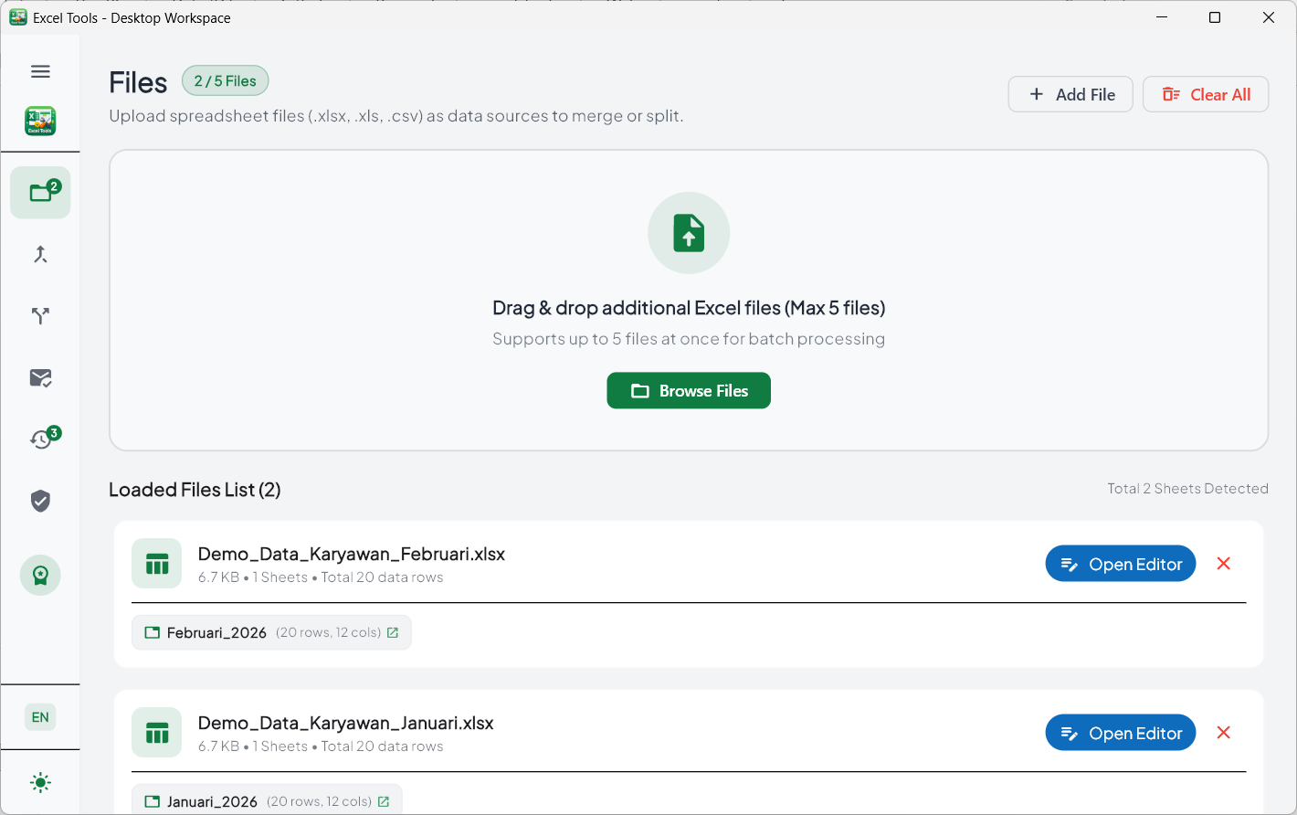Click the Loaded Files List (2) heading
This screenshot has height=815, width=1297.
(x=195, y=490)
